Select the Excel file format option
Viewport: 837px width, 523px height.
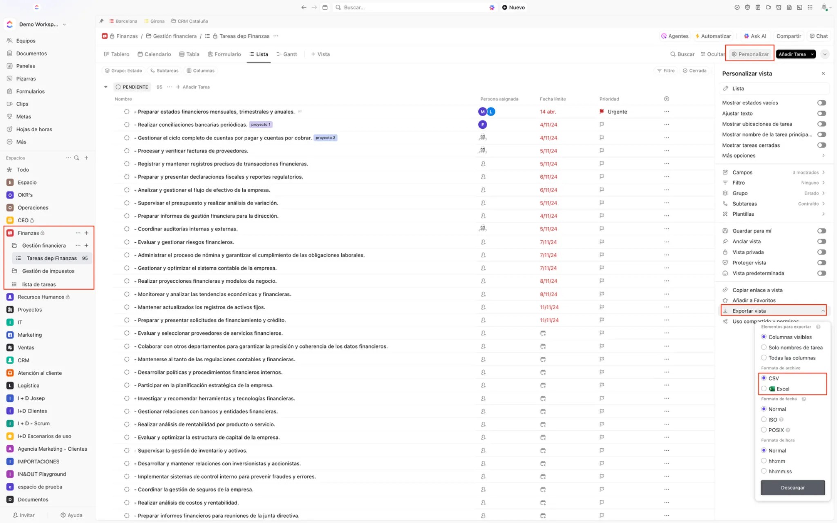(x=764, y=389)
